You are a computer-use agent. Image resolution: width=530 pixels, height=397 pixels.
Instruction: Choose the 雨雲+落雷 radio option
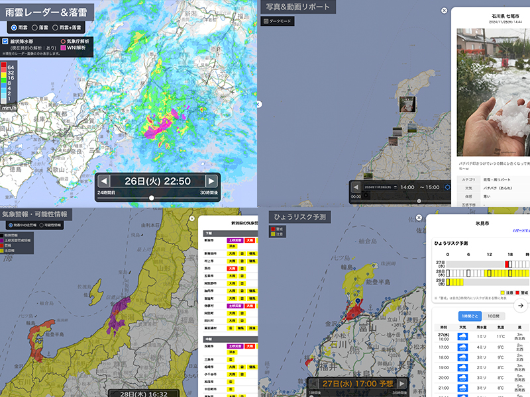click(56, 28)
